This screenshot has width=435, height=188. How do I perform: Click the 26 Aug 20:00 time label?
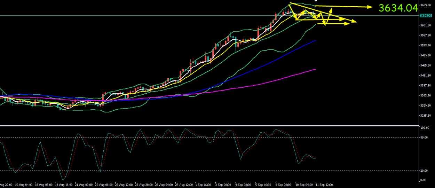click(144, 185)
